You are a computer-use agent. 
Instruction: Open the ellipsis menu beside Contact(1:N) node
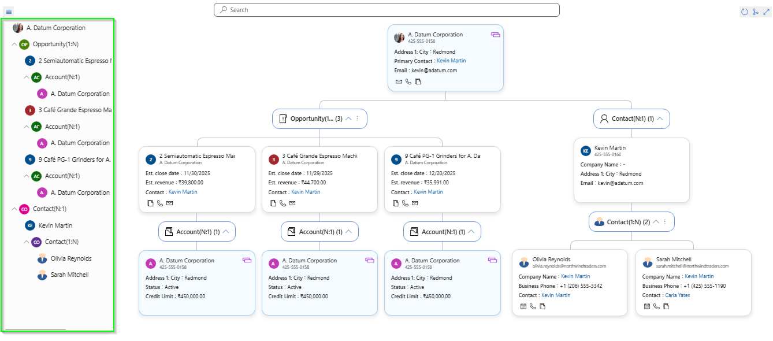(664, 221)
